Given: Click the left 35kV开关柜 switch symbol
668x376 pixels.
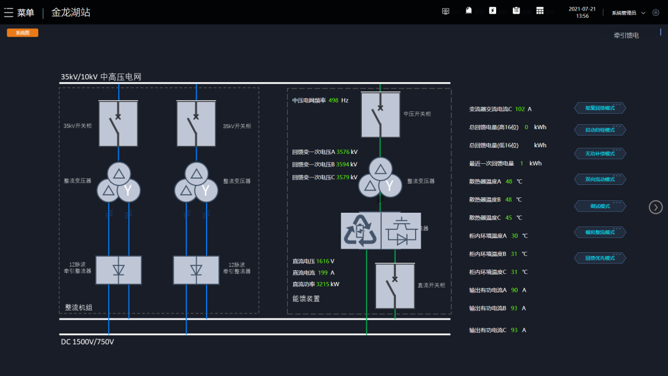Looking at the screenshot, I should [x=118, y=124].
